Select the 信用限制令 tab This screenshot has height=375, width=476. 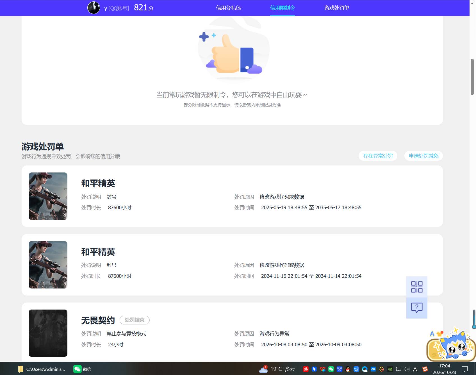tap(283, 8)
